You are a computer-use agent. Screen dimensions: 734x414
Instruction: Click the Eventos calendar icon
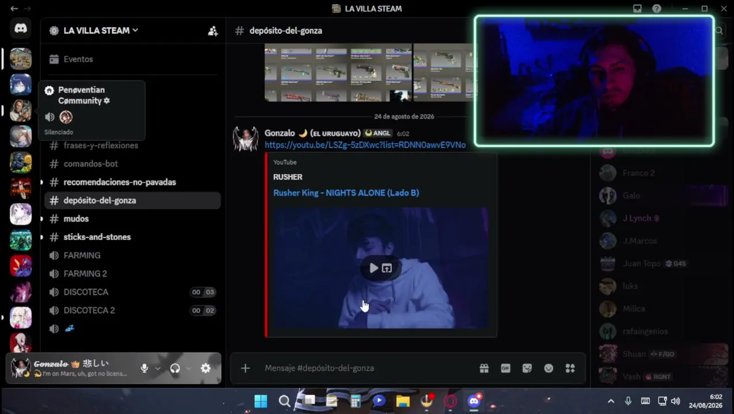pyautogui.click(x=54, y=59)
